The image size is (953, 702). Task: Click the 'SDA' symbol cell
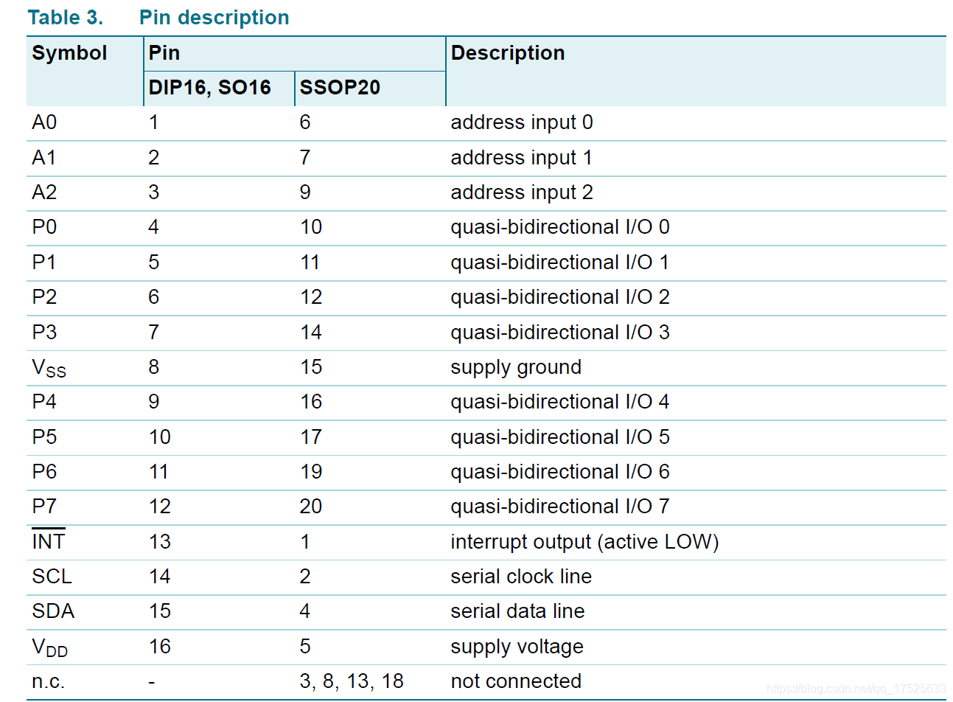53,611
